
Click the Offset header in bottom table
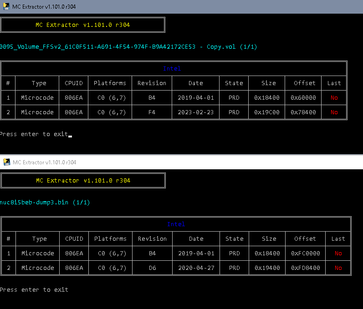pos(305,238)
